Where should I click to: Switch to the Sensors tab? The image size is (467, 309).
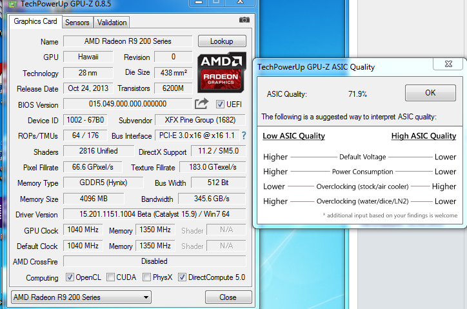click(x=77, y=23)
